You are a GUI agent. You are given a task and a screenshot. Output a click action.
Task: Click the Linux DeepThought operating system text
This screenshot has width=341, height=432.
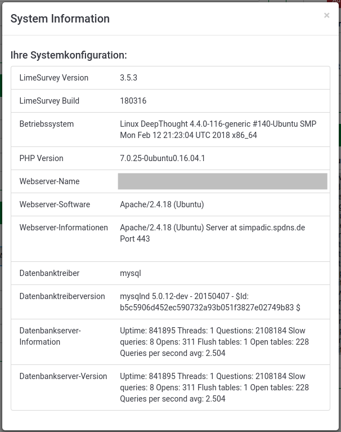218,130
